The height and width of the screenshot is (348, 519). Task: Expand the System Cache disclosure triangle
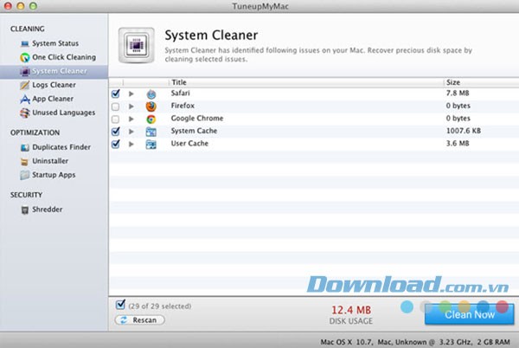[131, 132]
